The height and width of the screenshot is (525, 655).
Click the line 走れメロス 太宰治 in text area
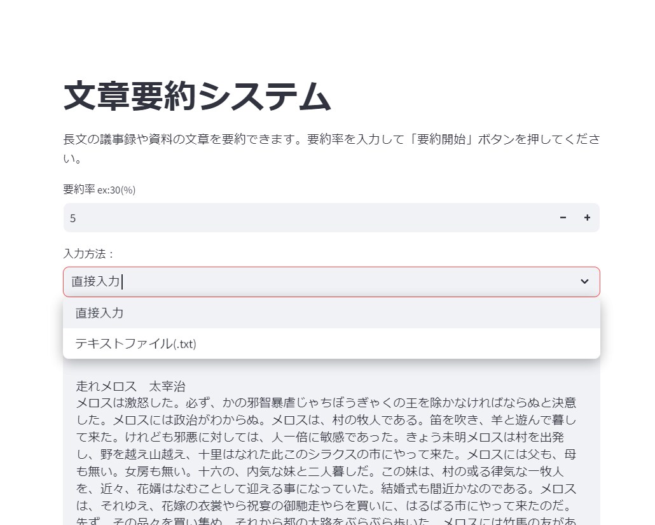pos(131,386)
